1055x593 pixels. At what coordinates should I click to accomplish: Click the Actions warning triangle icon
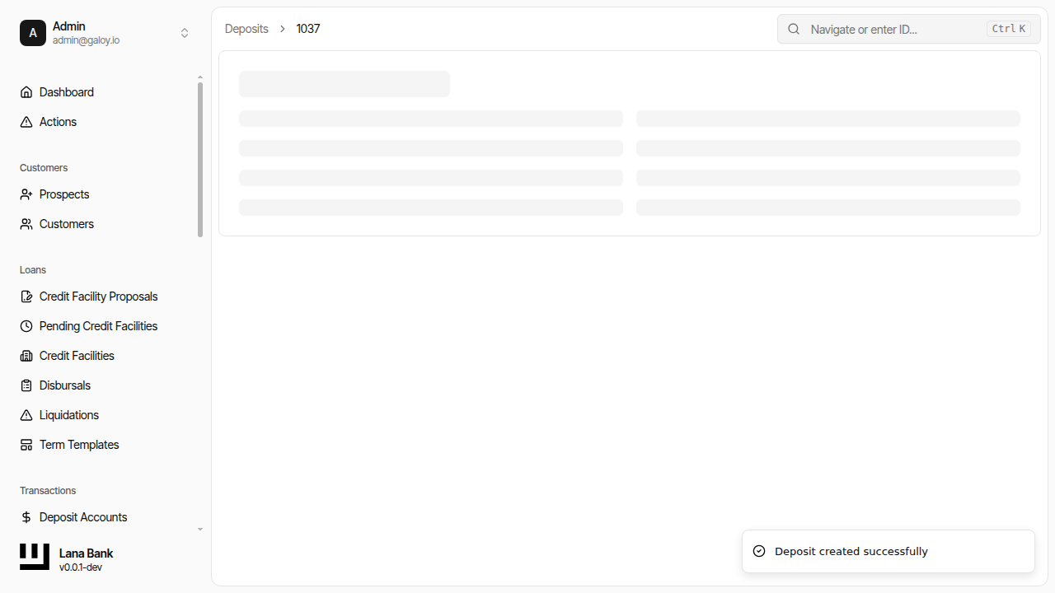coord(26,122)
